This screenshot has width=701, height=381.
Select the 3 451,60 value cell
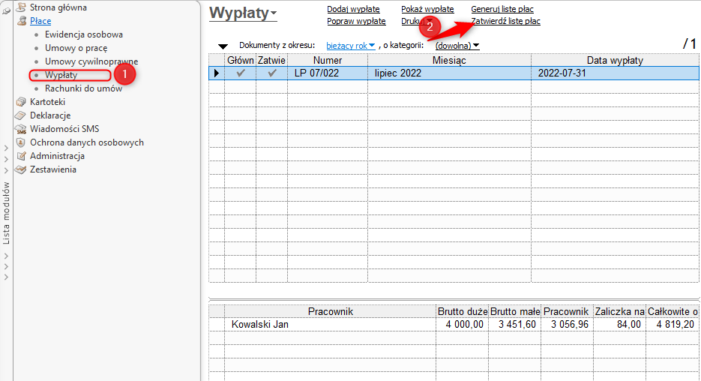point(515,324)
